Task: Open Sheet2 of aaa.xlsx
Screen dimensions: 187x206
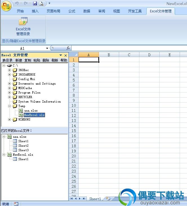Action: coord(23,146)
